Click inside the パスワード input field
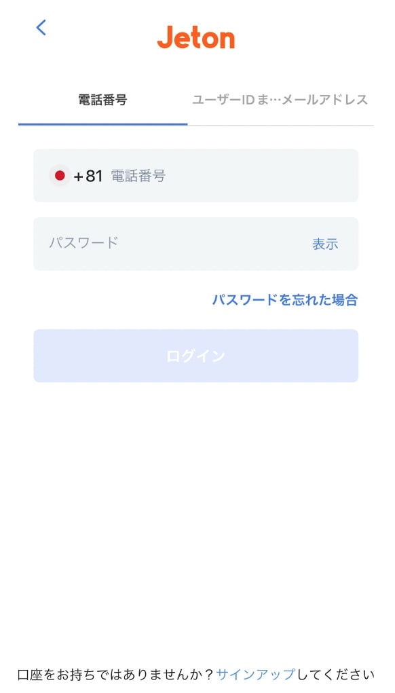Viewport: 395px width, 693px height. click(136, 244)
